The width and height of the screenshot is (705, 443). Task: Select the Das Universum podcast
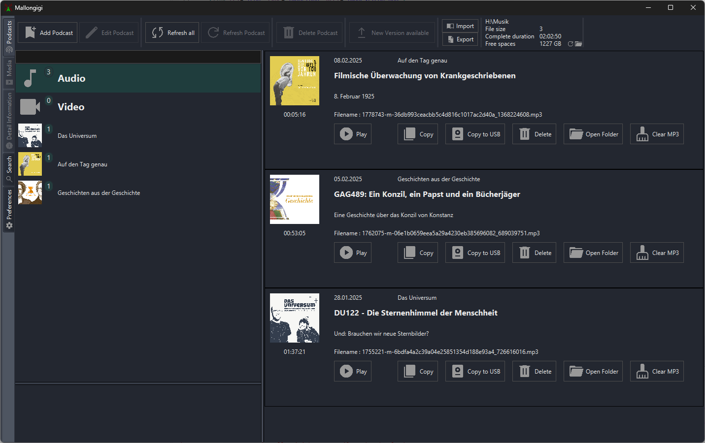coord(77,136)
